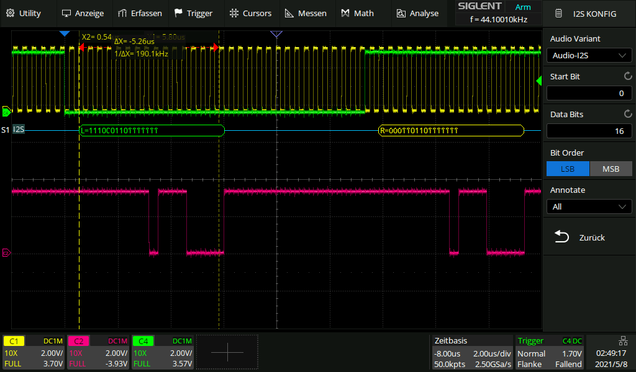Click the Utility gear icon
The height and width of the screenshot is (372, 636).
coord(10,13)
